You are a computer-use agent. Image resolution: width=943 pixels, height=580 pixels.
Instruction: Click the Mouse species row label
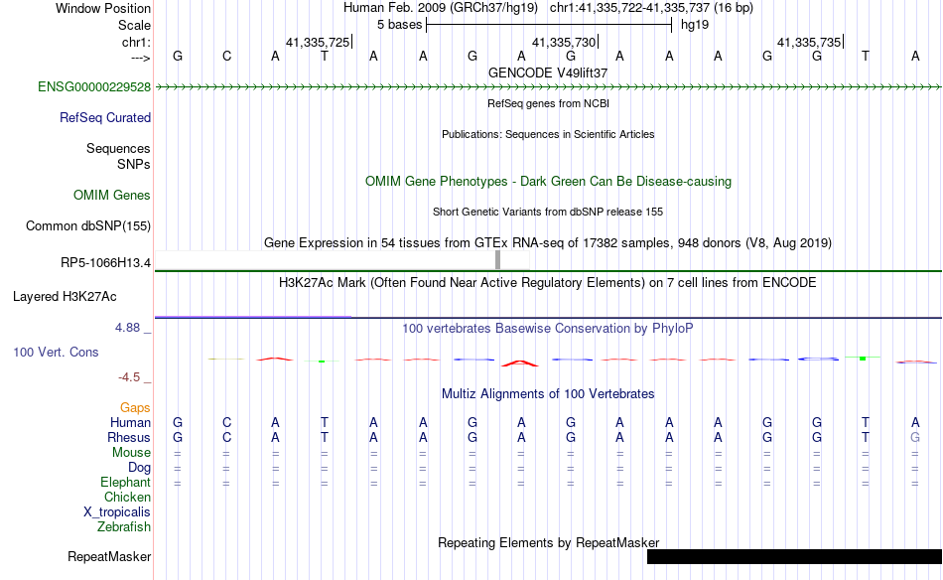[x=131, y=453]
